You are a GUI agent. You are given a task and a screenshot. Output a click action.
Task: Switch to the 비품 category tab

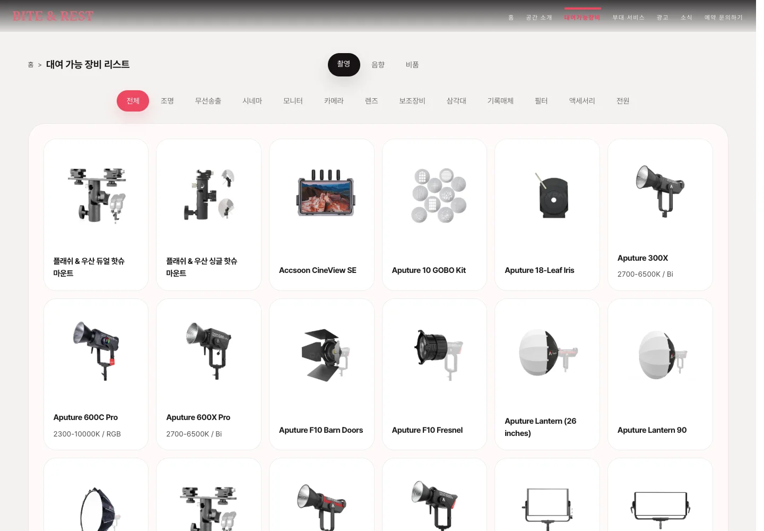[412, 65]
